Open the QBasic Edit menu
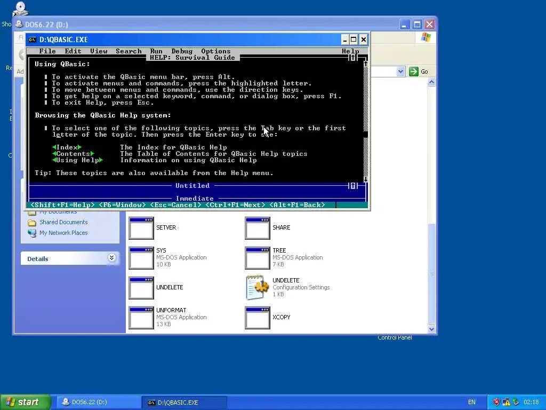This screenshot has width=546, height=410. coord(73,51)
